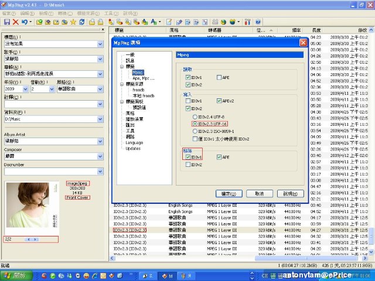375x281 pixels.
Task: Open the Undo history dropdown arrow
Action: [x=30, y=22]
